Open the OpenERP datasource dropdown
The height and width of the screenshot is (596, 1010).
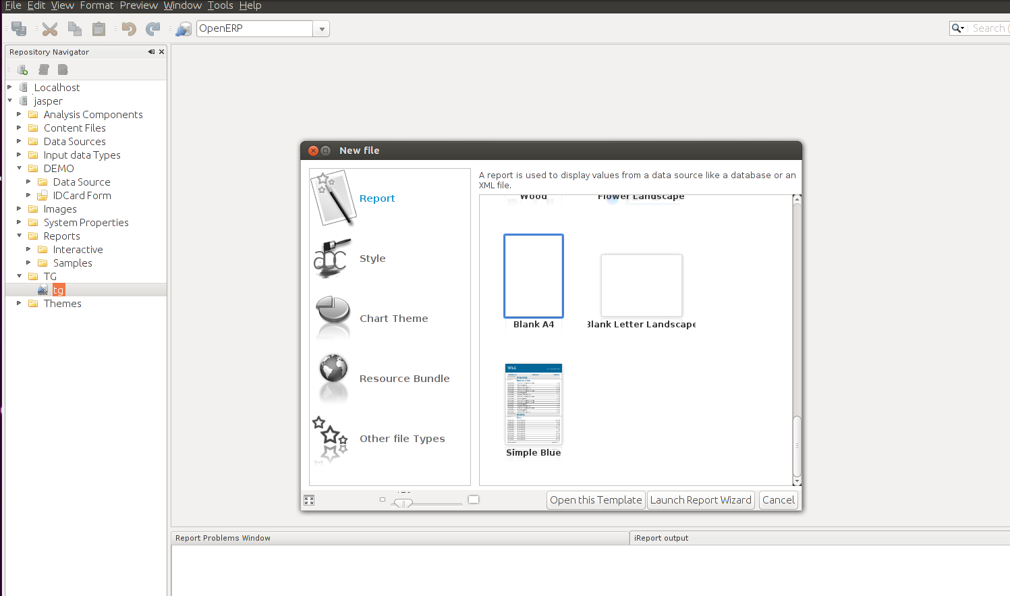click(x=322, y=29)
